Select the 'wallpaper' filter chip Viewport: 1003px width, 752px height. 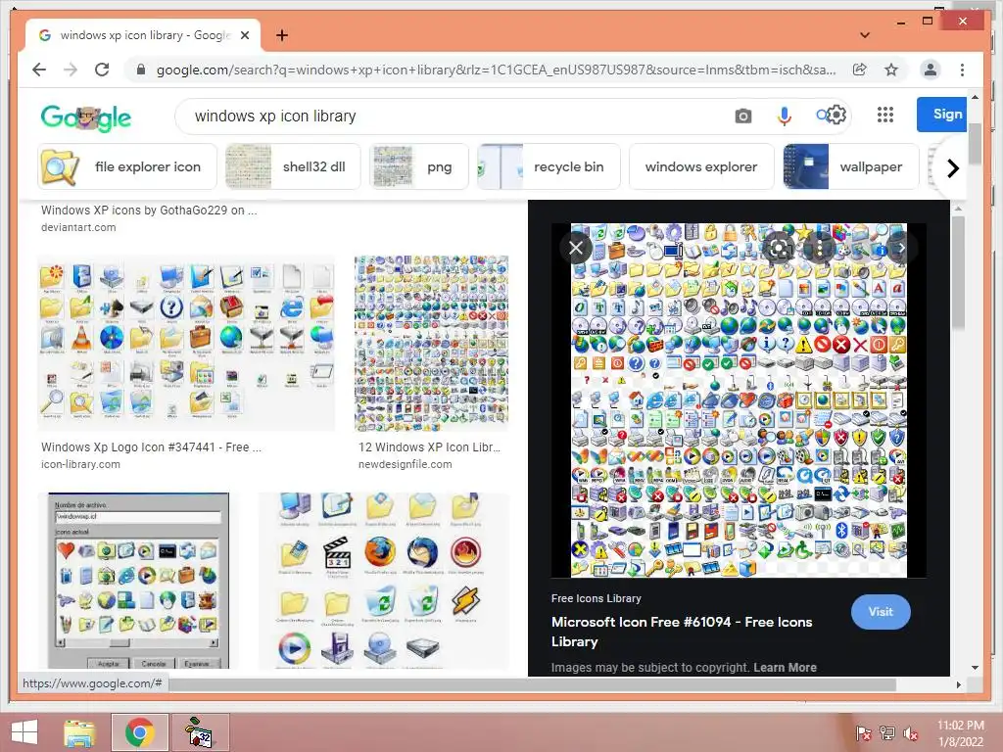pos(851,166)
